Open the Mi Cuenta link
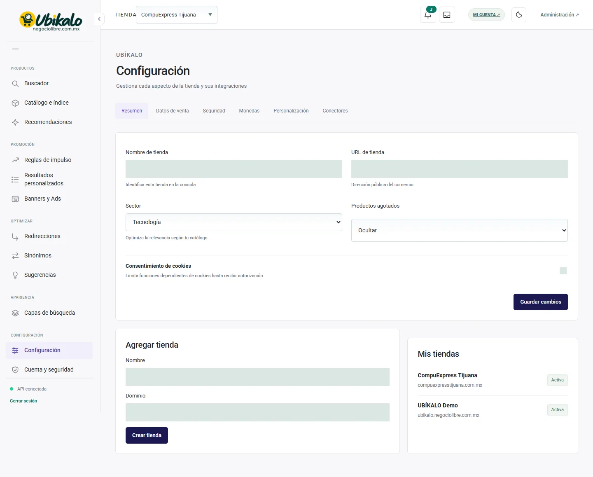593x477 pixels. pyautogui.click(x=486, y=15)
